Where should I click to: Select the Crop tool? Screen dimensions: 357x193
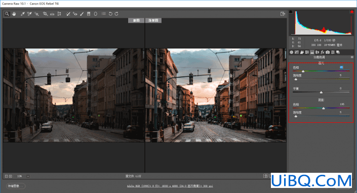45,14
